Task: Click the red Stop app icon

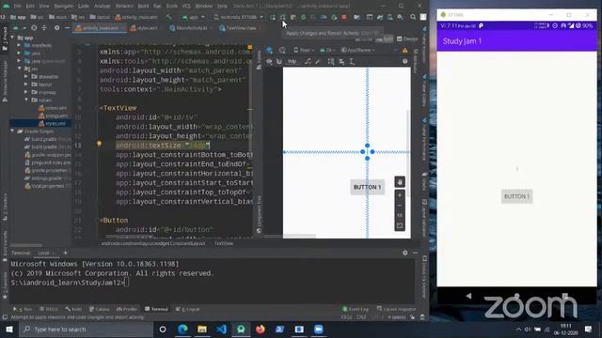Action: tap(344, 17)
